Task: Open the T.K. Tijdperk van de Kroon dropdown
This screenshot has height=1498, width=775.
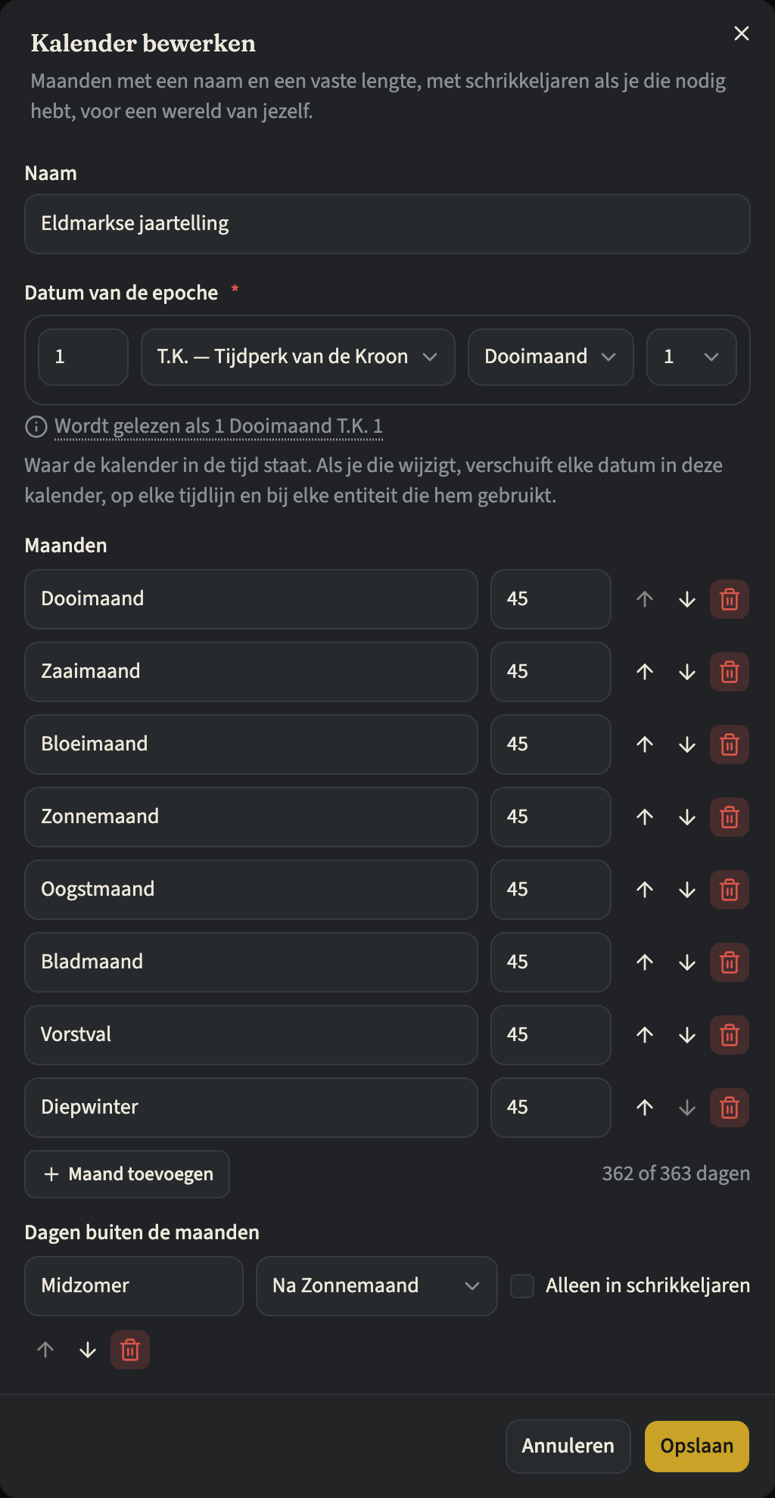Action: click(x=298, y=357)
